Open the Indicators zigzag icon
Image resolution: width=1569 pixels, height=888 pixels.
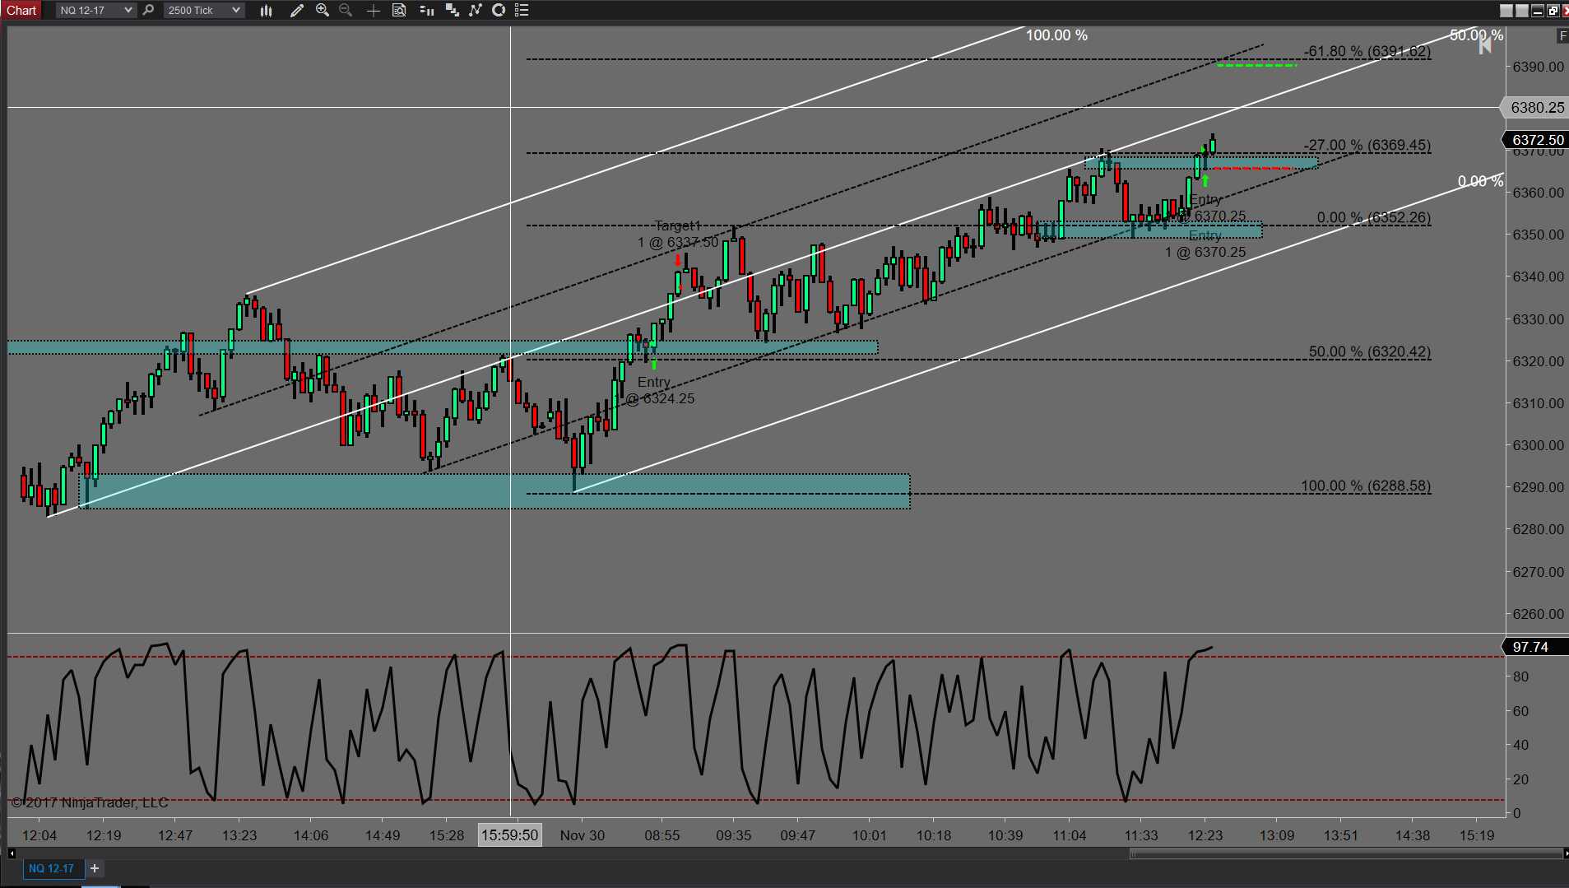pyautogui.click(x=476, y=10)
